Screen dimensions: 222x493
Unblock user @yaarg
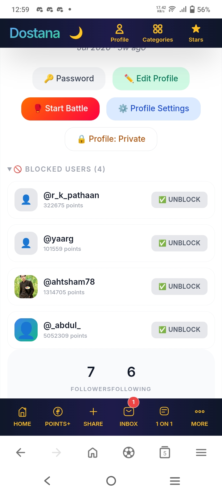(x=179, y=243)
